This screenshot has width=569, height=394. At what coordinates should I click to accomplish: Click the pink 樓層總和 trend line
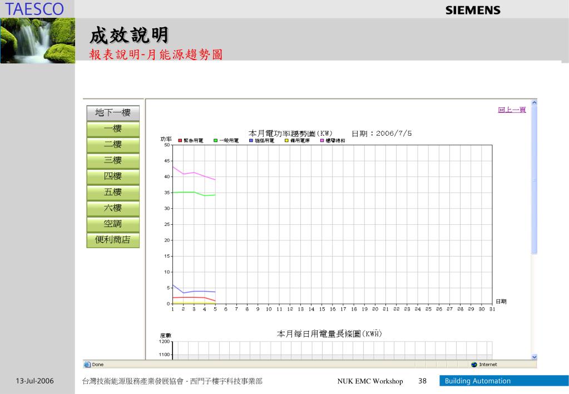click(194, 173)
